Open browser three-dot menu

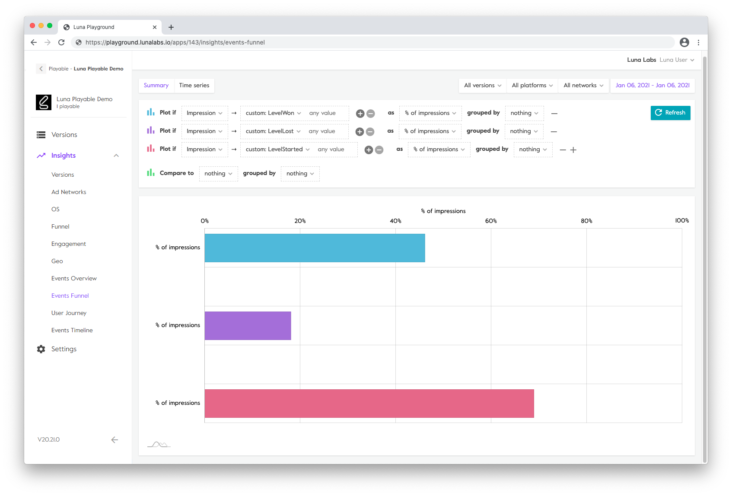point(699,42)
